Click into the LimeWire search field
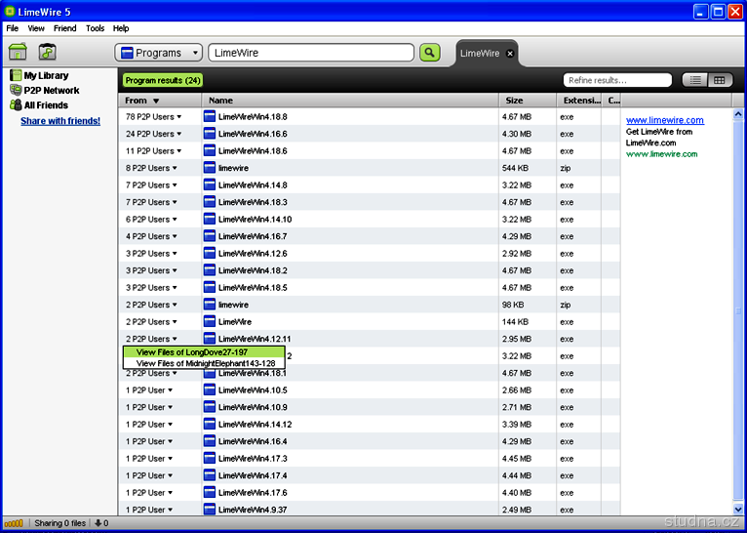This screenshot has width=747, height=533. [311, 53]
